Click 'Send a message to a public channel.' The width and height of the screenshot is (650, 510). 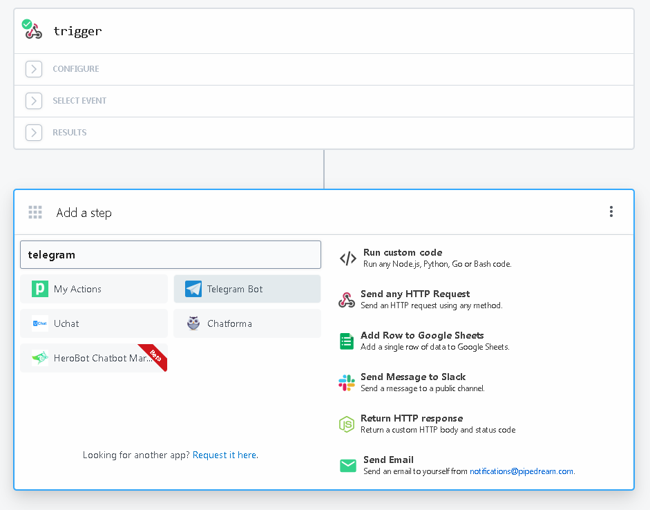click(423, 388)
